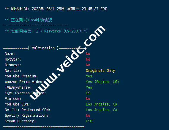Screen dimensions: 169x130
Task: Click the www.veidc.com watermark text
Action: pyautogui.click(x=68, y=63)
